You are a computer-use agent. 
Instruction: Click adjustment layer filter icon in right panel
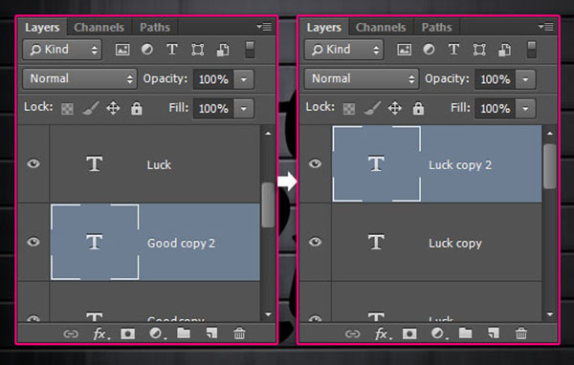[x=429, y=50]
